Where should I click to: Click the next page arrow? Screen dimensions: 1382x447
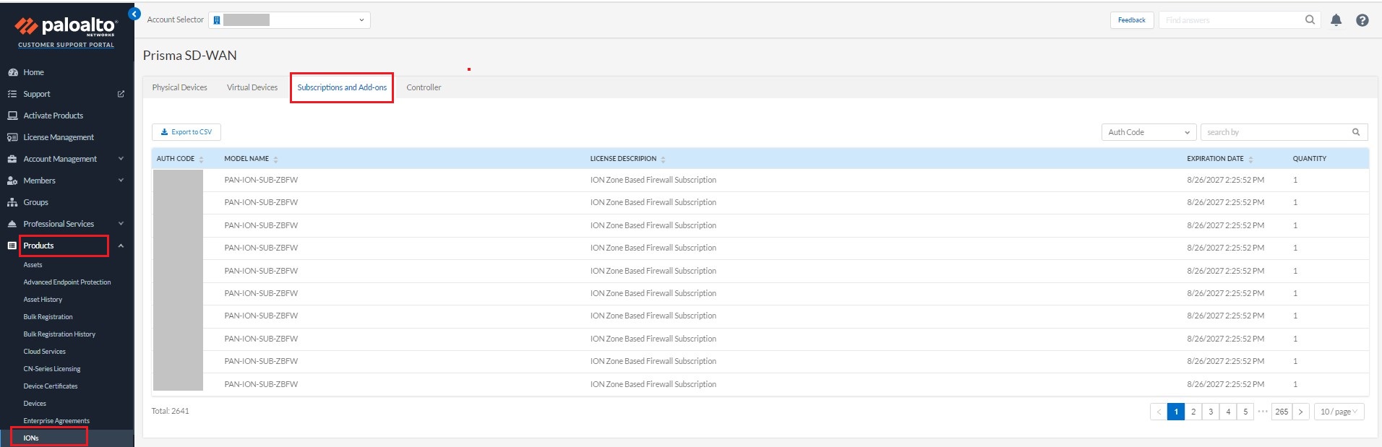point(1300,412)
